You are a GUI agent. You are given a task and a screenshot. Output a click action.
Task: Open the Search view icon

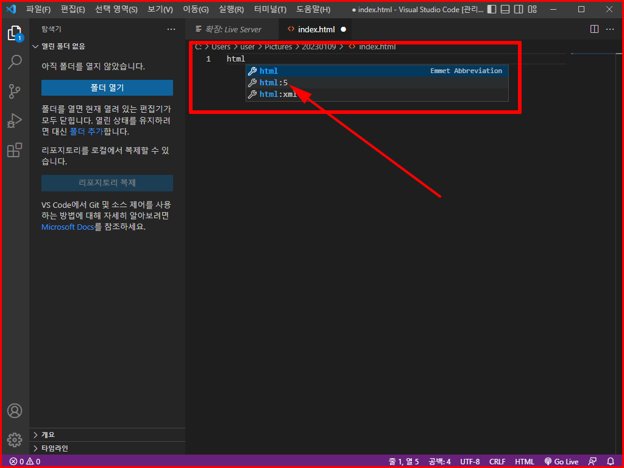[x=15, y=63]
